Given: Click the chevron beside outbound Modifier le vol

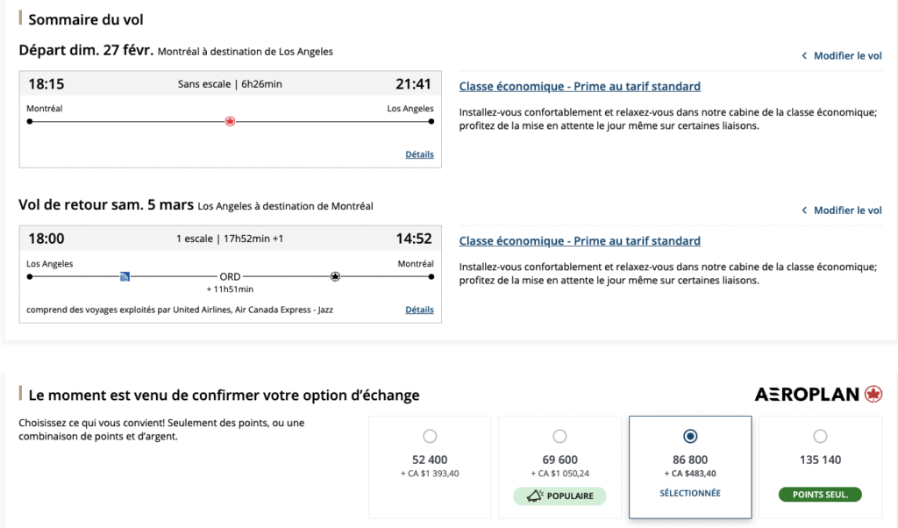Looking at the screenshot, I should click(804, 56).
